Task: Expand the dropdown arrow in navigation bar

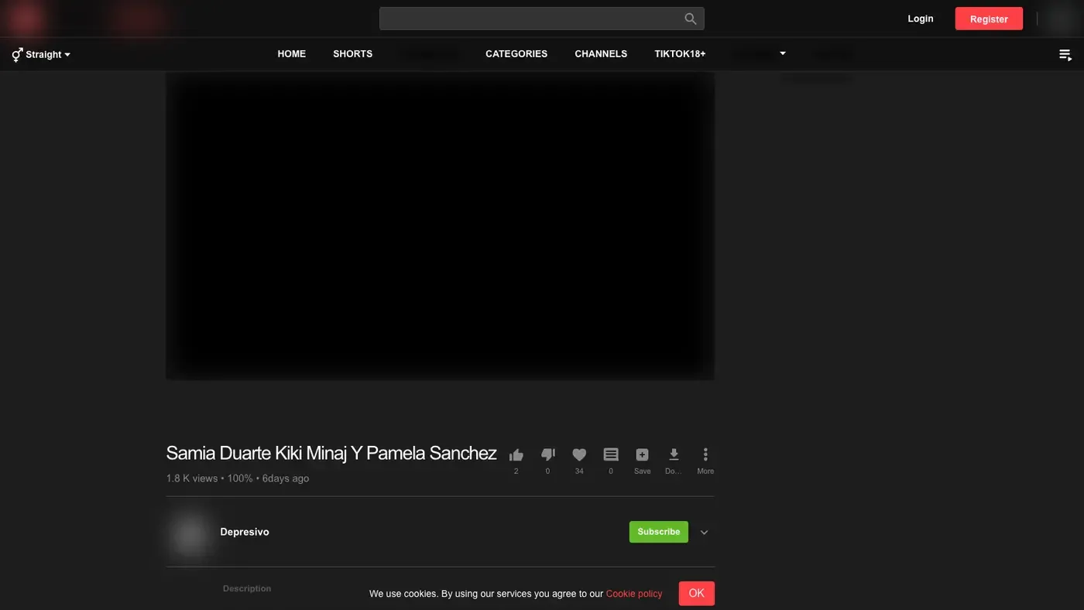Action: tap(783, 53)
